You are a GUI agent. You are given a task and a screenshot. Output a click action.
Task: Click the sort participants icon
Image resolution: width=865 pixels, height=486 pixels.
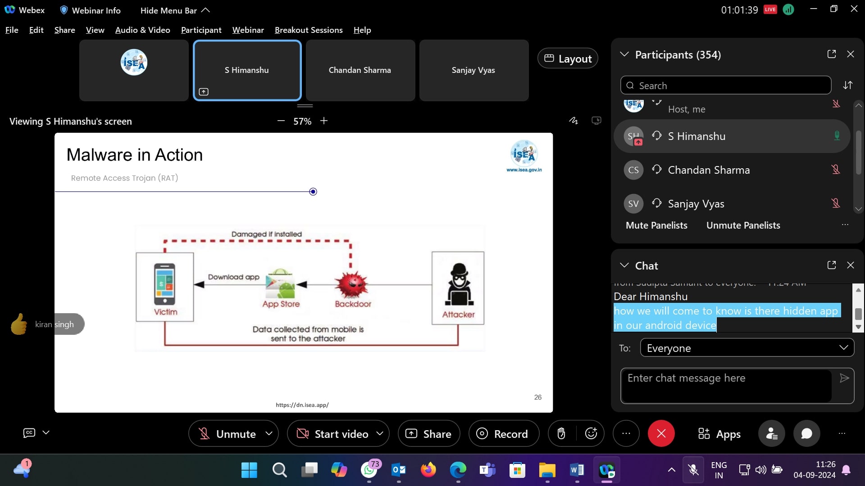847,85
